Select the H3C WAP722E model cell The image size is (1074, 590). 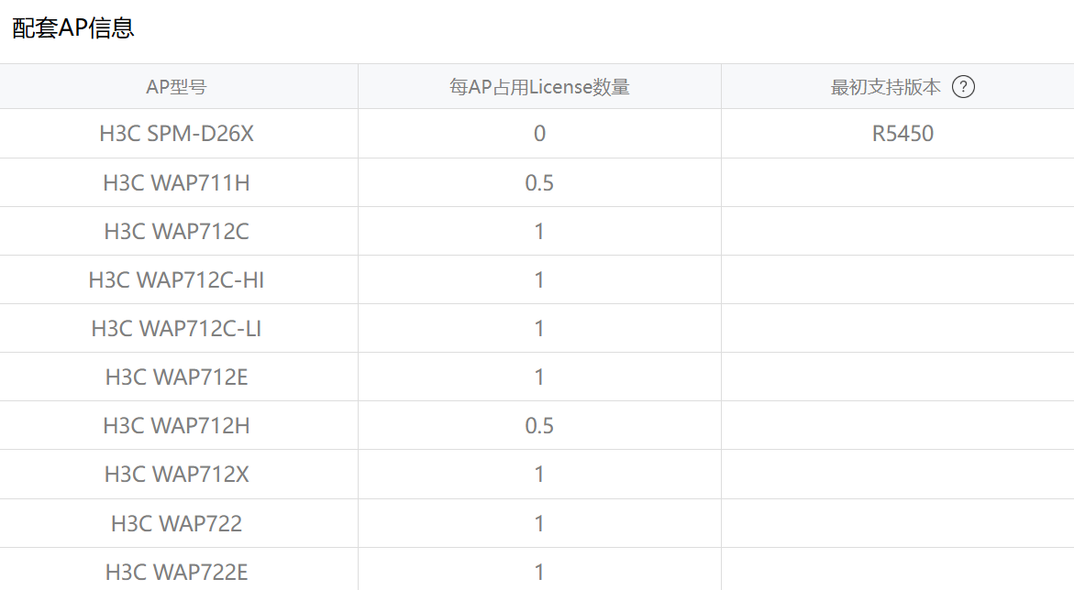click(176, 573)
